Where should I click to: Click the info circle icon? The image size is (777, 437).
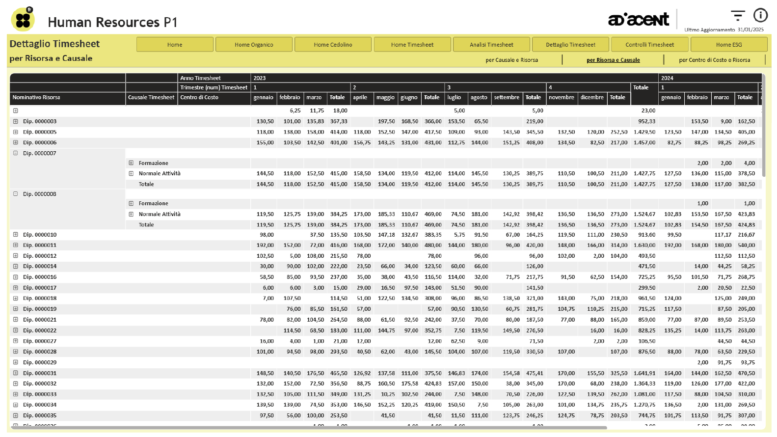pos(760,16)
